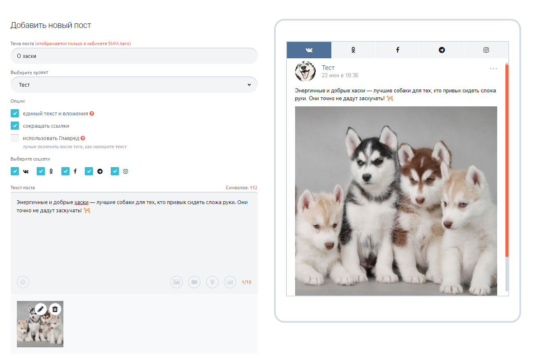Image resolution: width=533 pixels, height=358 pixels.
Task: Switch preview to the VK tab
Action: (x=309, y=50)
